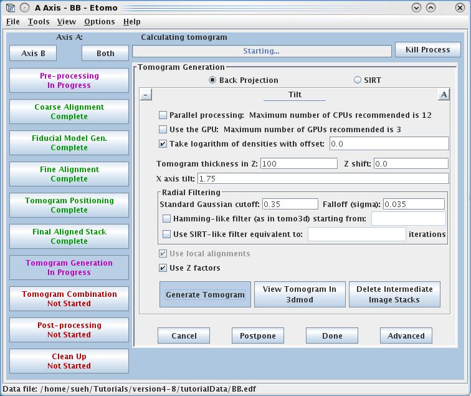Enable Use the GPU checkbox

point(163,129)
